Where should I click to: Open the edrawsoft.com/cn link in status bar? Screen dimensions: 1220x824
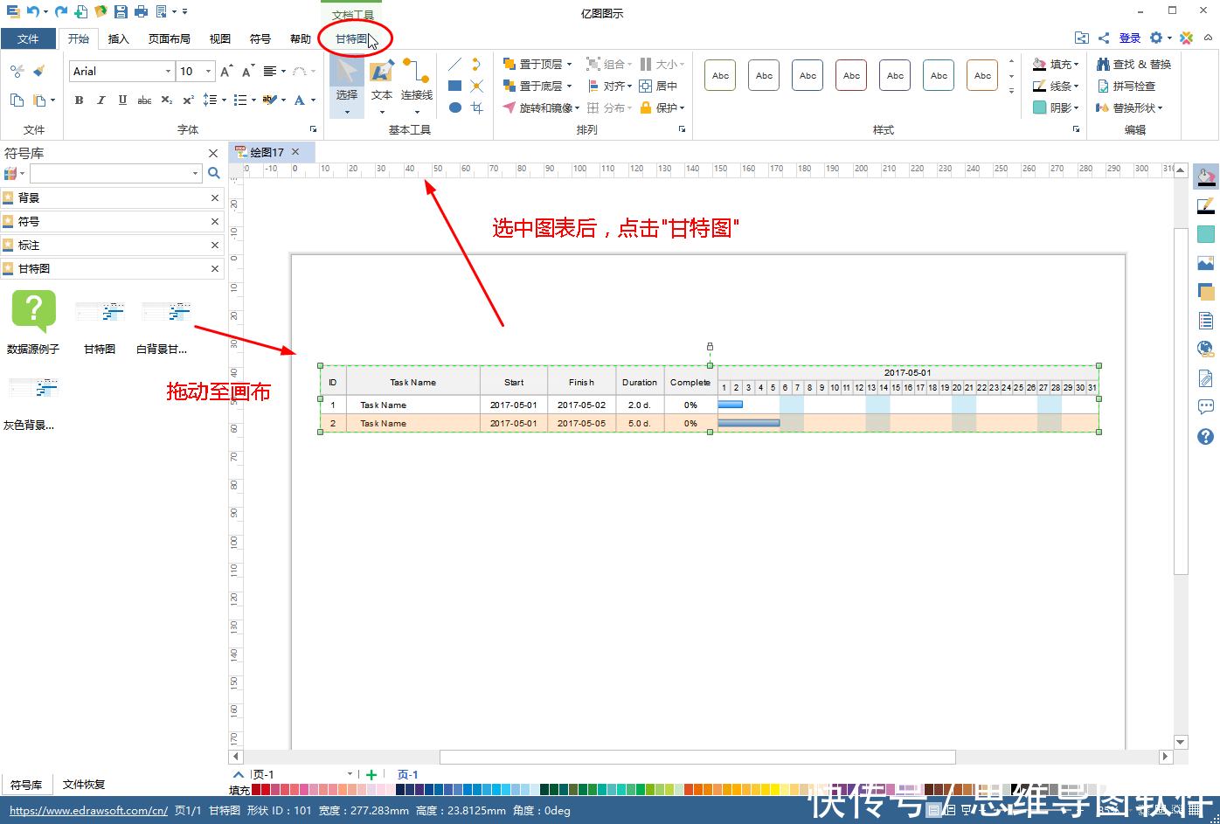pos(88,810)
